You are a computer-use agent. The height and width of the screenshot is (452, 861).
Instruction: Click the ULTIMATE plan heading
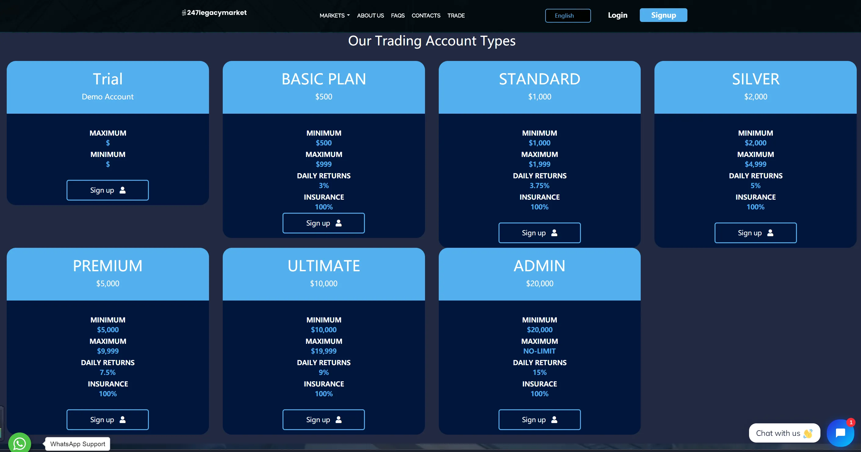tap(323, 266)
